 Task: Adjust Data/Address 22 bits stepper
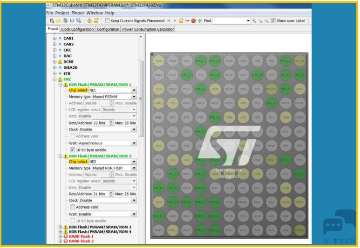coord(111,123)
